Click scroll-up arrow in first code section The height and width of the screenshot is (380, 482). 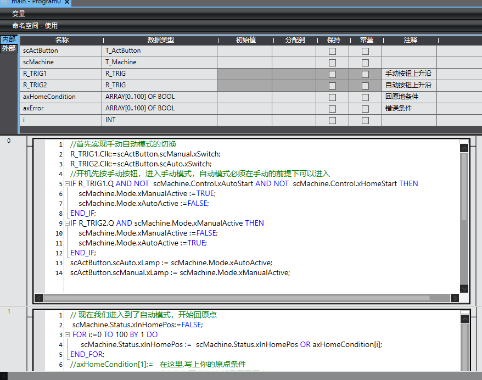click(x=464, y=148)
